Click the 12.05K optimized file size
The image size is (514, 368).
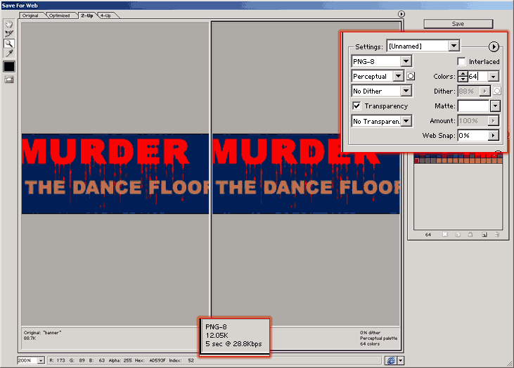217,335
